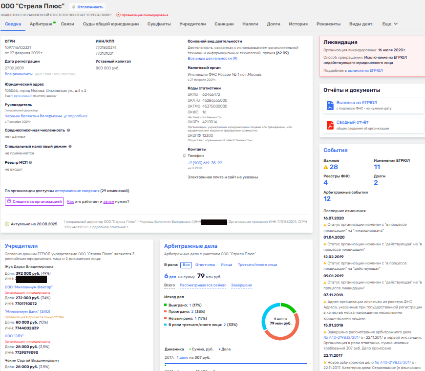Screen dimensions: 425x371
Task: Expand Все реквизиты details
Action: pyautogui.click(x=19, y=74)
